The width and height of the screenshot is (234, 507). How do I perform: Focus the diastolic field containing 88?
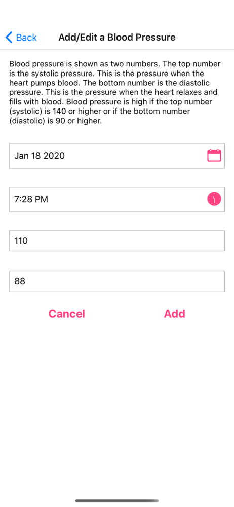pyautogui.click(x=117, y=281)
